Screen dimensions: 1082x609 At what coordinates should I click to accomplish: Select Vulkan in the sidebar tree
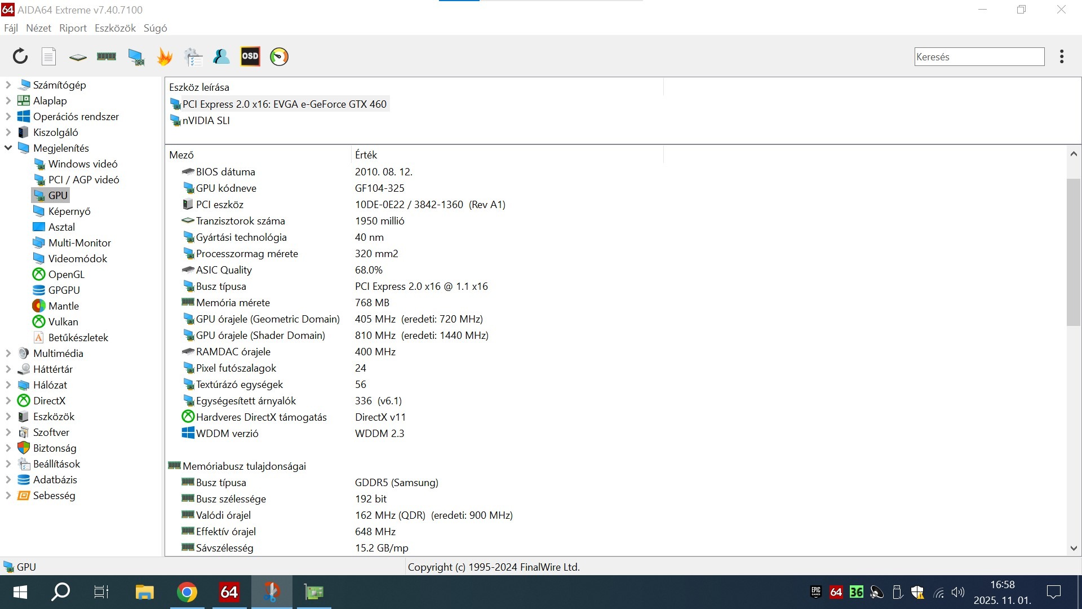(63, 322)
